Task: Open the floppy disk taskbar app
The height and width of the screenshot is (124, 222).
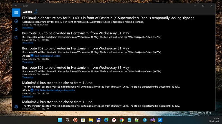Action: [99, 120]
